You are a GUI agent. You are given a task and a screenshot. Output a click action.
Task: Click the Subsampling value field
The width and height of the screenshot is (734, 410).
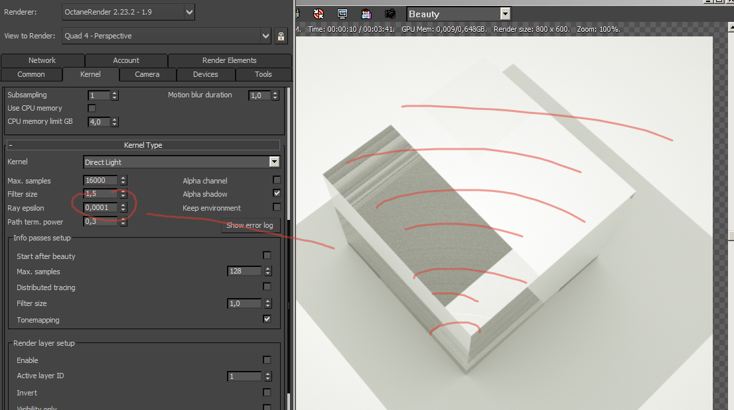point(99,95)
